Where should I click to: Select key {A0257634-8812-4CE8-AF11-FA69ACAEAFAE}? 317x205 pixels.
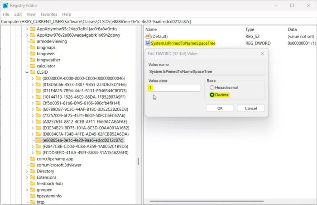[x=85, y=122]
